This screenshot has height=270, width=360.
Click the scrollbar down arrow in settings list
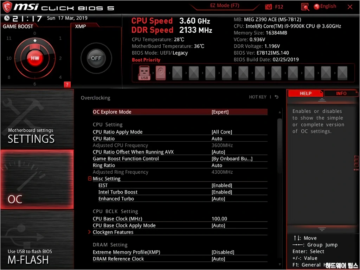279,265
